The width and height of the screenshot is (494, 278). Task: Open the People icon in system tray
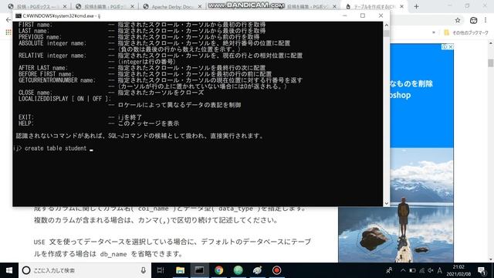tap(389, 270)
